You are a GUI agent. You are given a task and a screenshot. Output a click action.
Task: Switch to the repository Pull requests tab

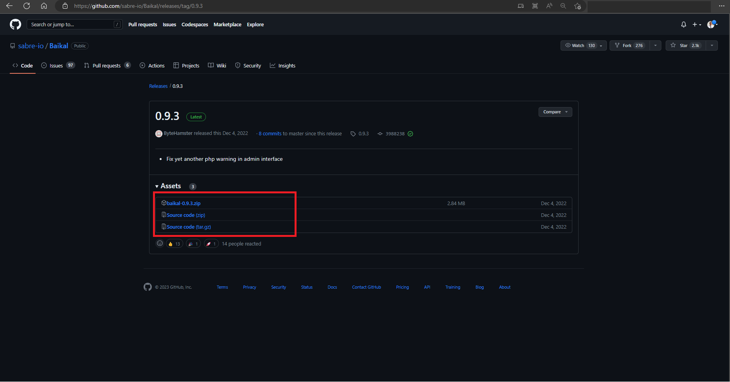coord(107,65)
